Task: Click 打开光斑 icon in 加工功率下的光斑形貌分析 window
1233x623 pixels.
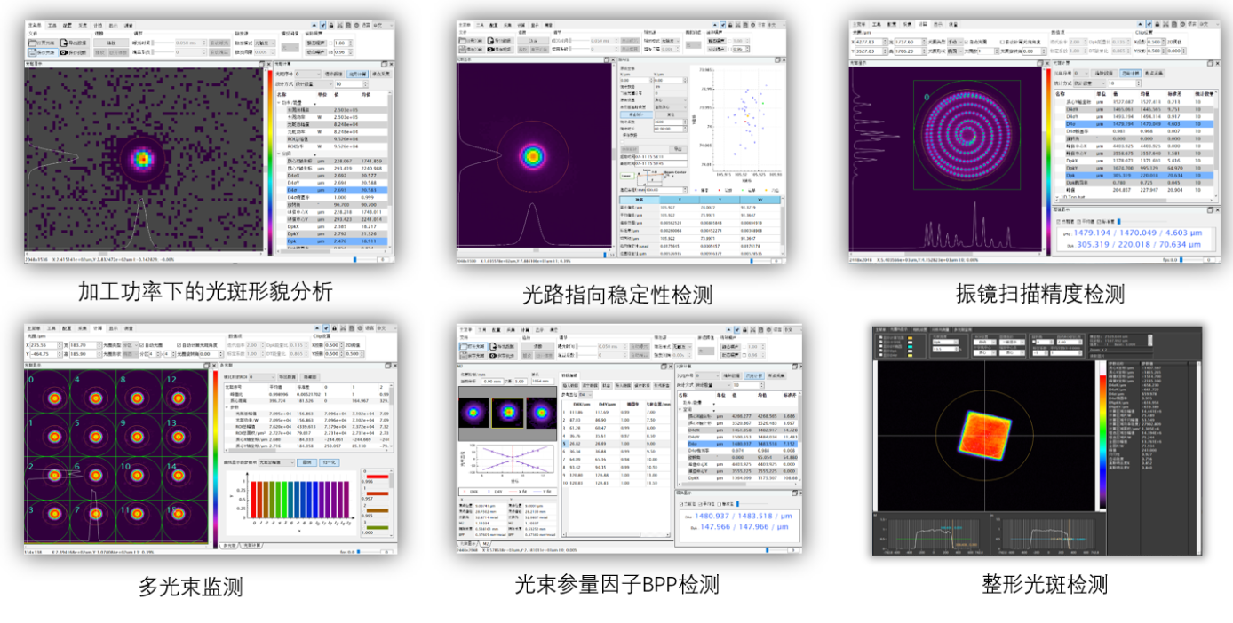Action: [32, 43]
